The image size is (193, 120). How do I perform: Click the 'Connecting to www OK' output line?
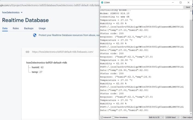[115, 17]
